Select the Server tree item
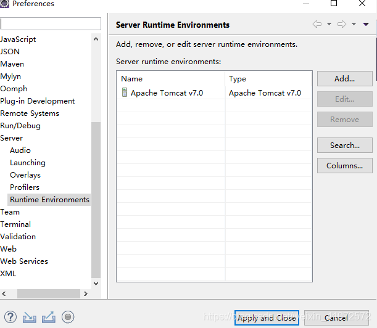This screenshot has height=328, width=377. pyautogui.click(x=12, y=138)
